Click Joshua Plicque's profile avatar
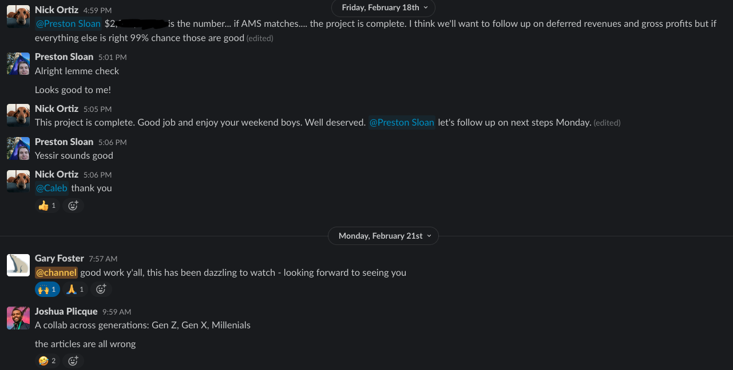Screen dimensions: 733x370 point(18,317)
